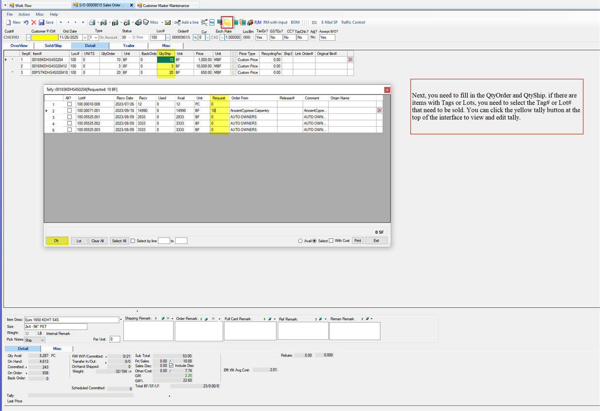Uncheck the Include Disc checkbox
This screenshot has height=411, width=600.
171,365
